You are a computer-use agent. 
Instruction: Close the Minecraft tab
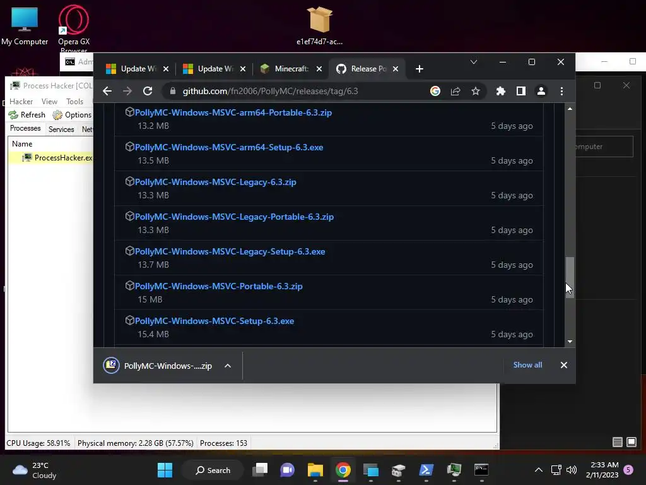pyautogui.click(x=319, y=69)
